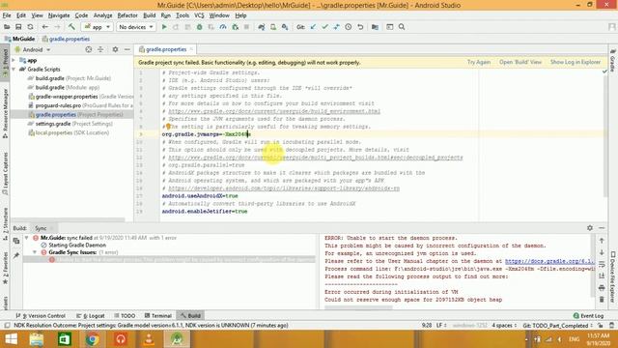Open the Build menu

[149, 15]
